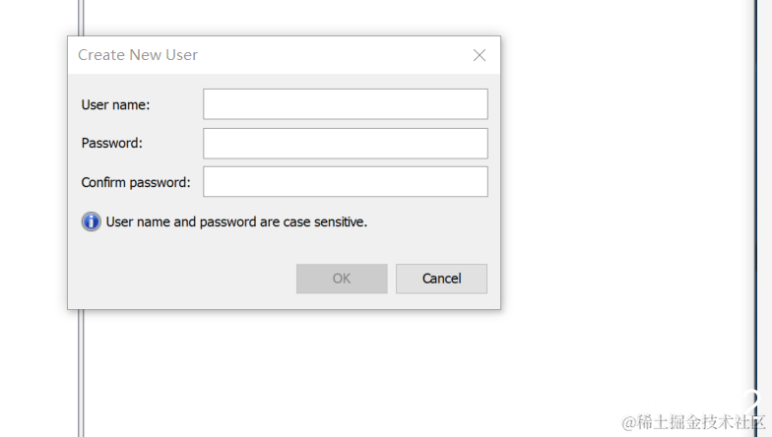Select the Confirm password text field
The width and height of the screenshot is (772, 437).
(x=345, y=181)
